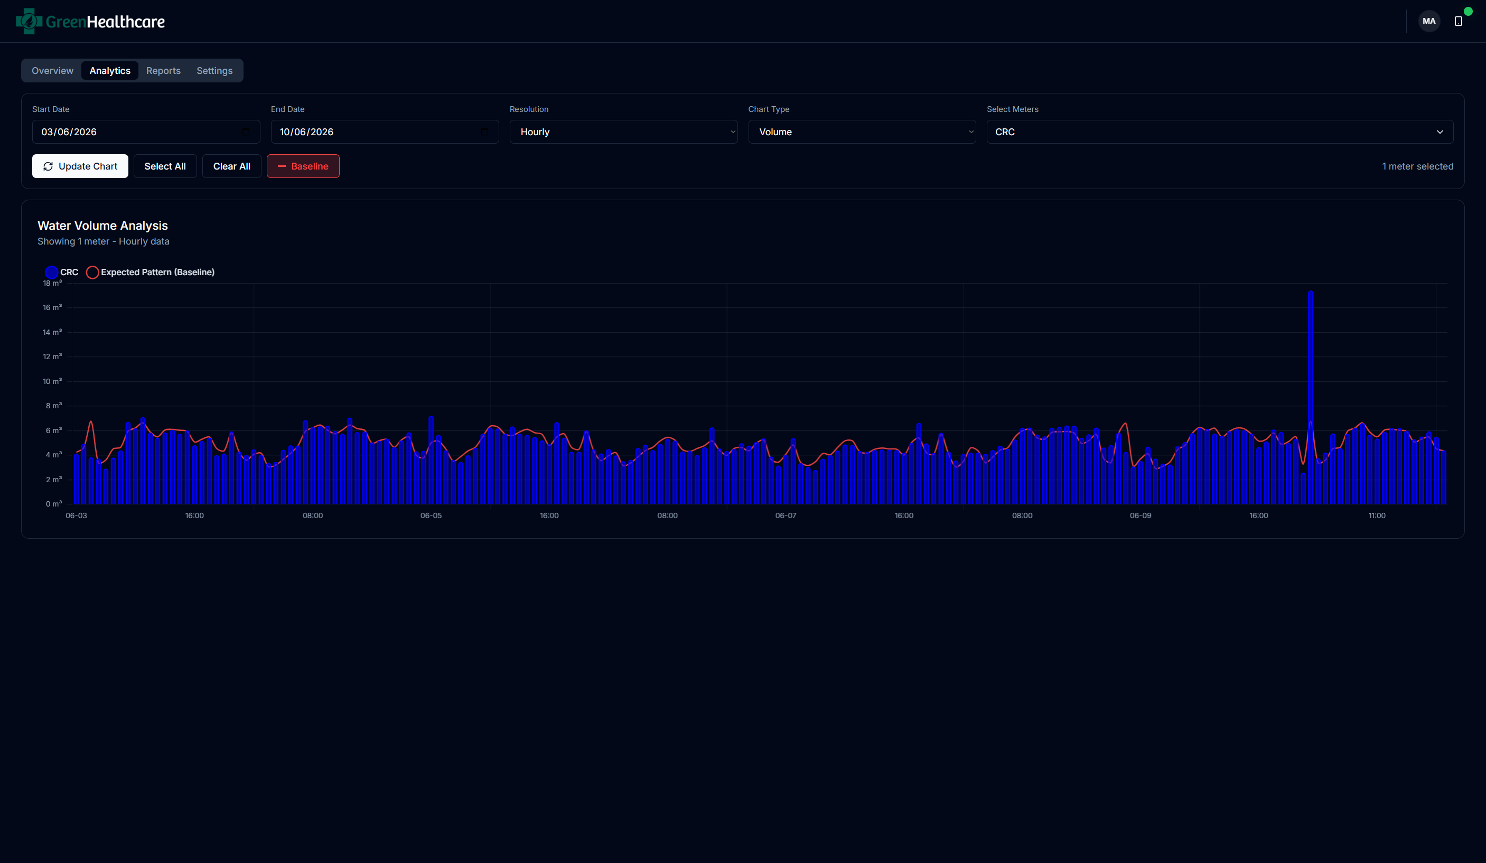Click the 06-03 x-axis label

click(76, 516)
